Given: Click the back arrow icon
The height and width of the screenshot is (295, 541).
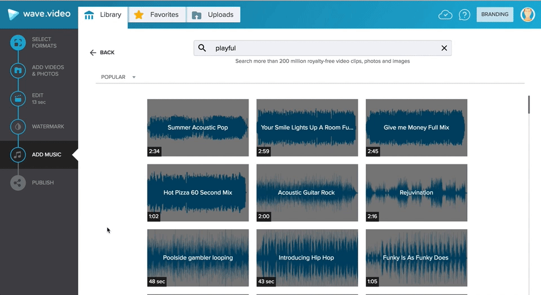Looking at the screenshot, I should 93,52.
